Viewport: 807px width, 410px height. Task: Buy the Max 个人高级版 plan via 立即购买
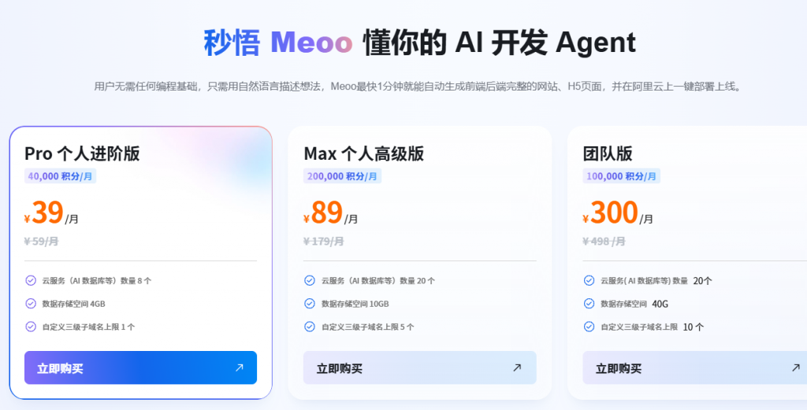point(420,368)
